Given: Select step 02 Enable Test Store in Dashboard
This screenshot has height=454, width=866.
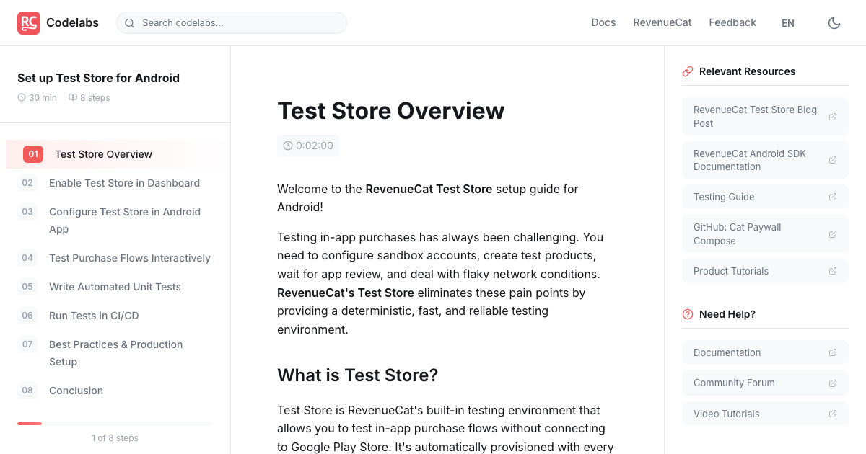Looking at the screenshot, I should click(x=115, y=183).
